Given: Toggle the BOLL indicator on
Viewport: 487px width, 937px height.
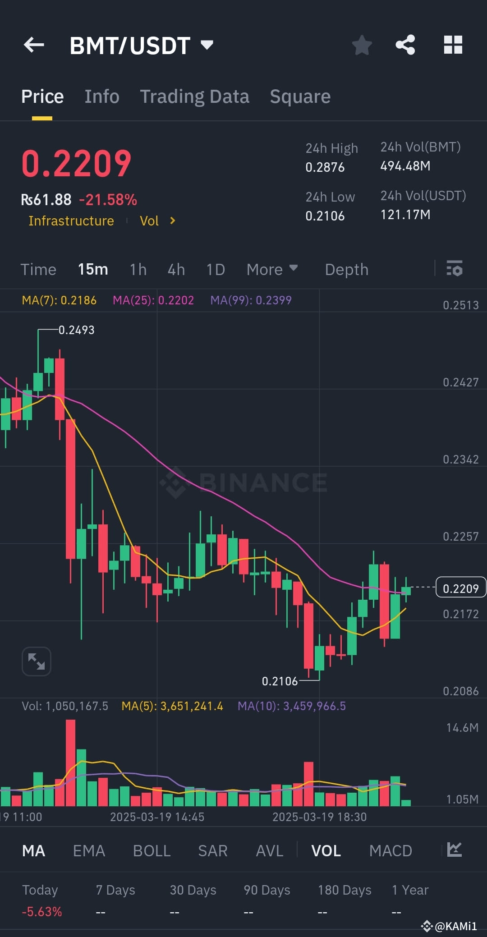Looking at the screenshot, I should tap(152, 850).
